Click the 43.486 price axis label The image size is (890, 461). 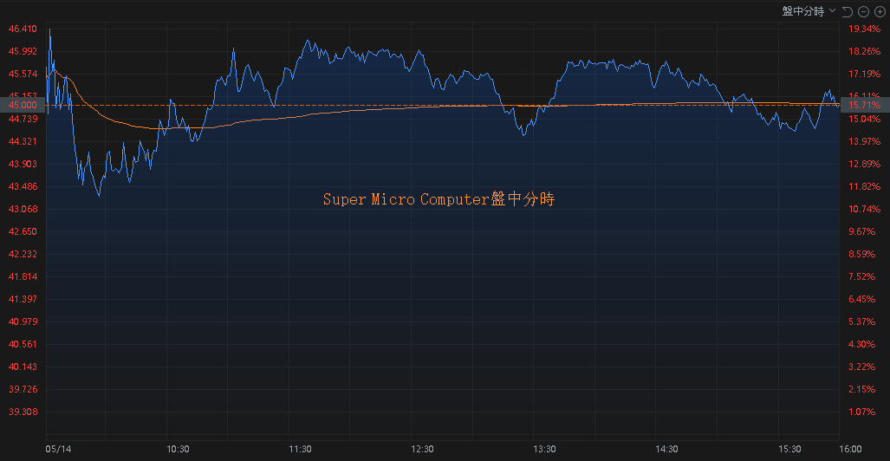(x=23, y=186)
